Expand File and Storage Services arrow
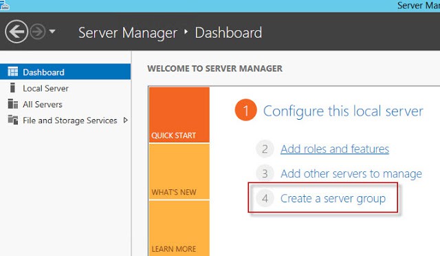This screenshot has height=256, width=440. tap(126, 120)
